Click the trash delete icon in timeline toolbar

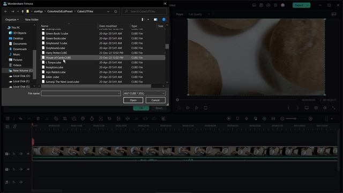[38, 118]
